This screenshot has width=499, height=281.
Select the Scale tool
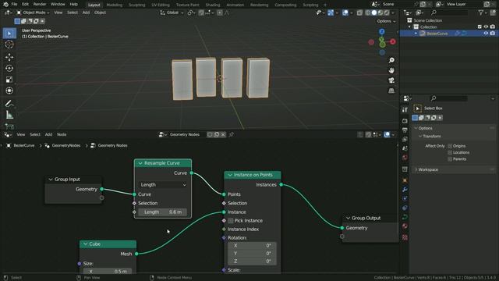pyautogui.click(x=9, y=80)
